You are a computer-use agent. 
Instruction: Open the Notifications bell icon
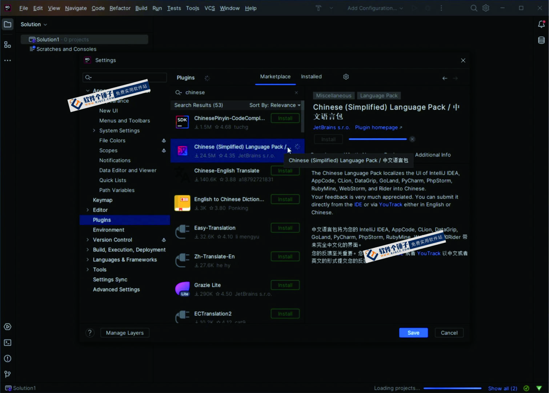541,24
